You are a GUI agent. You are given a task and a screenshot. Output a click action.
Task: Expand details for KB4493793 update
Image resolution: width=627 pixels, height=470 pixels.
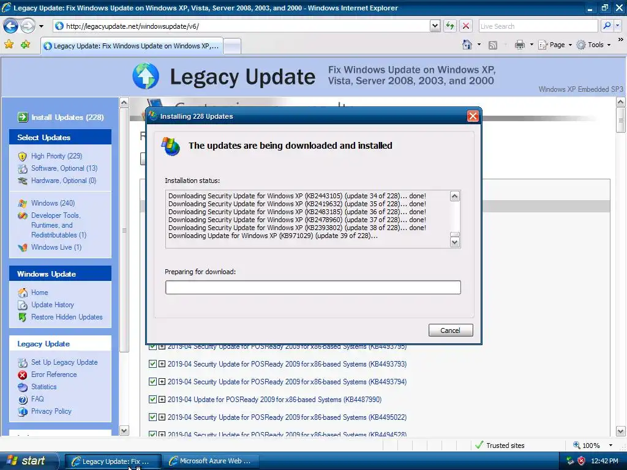coord(162,364)
